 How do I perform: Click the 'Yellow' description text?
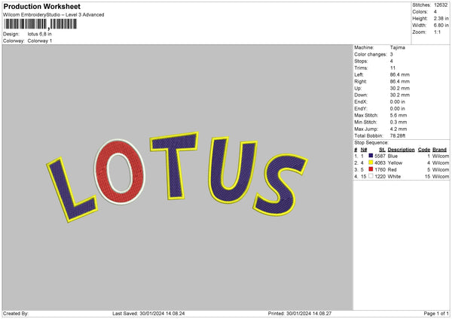click(395, 163)
